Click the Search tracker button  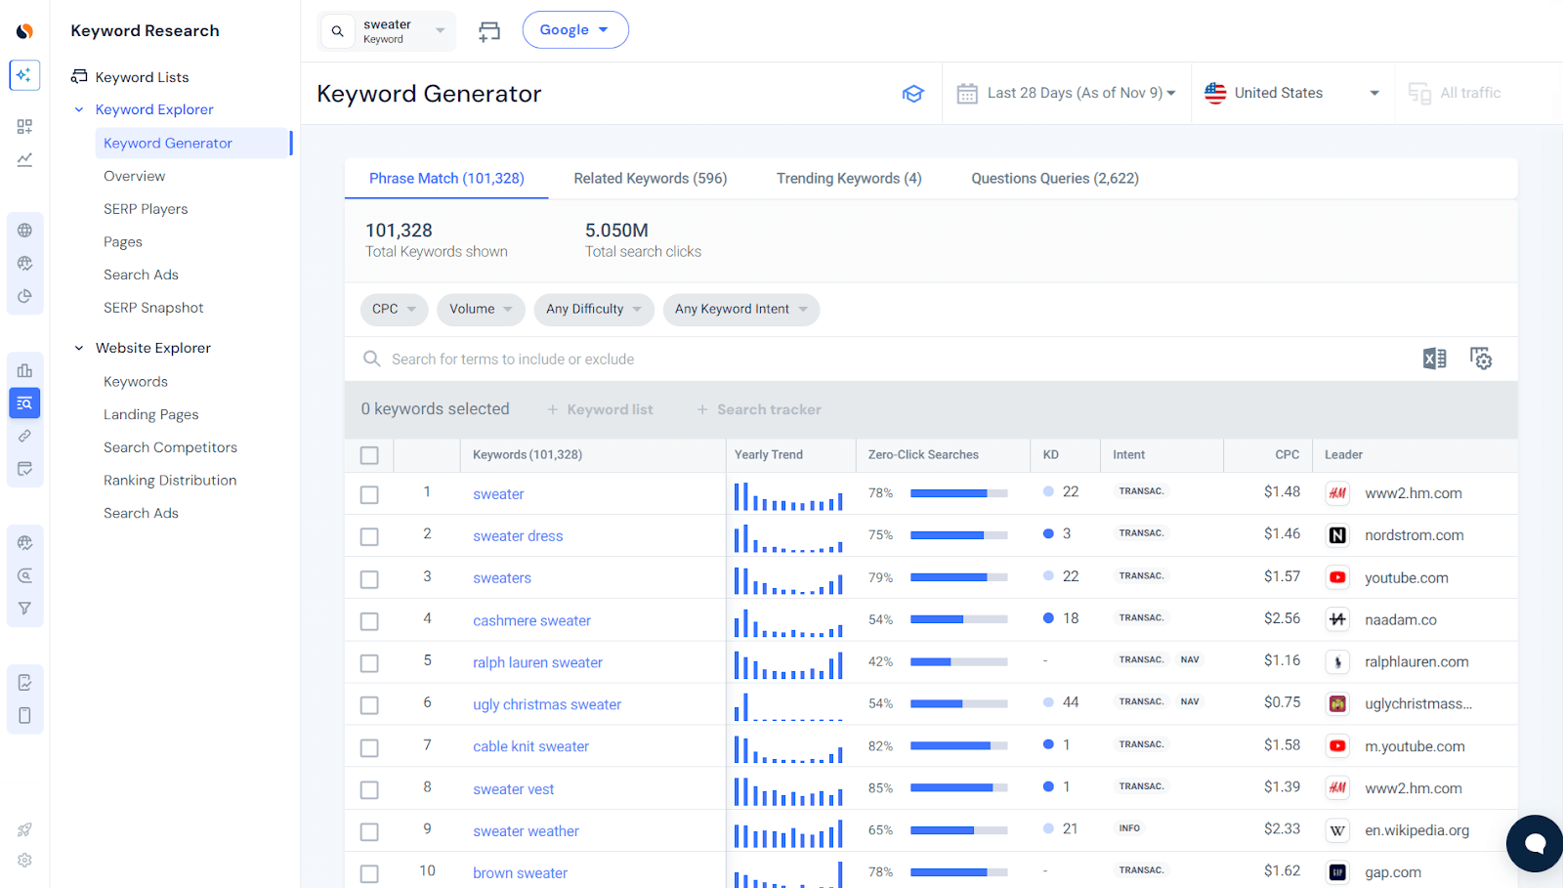759,409
